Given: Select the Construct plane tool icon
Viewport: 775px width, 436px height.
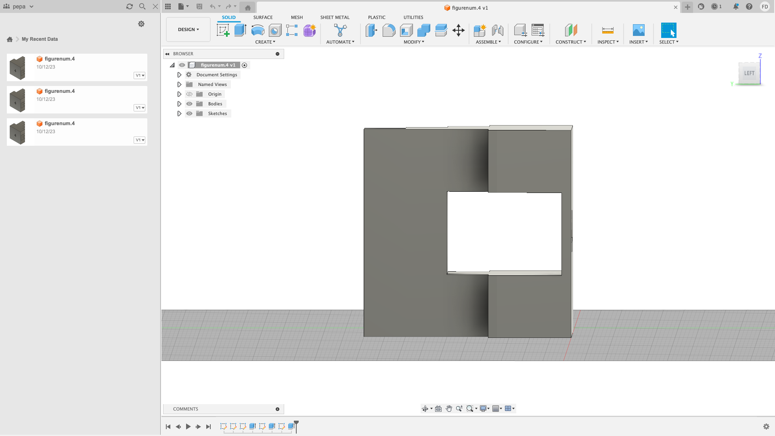Looking at the screenshot, I should (571, 30).
